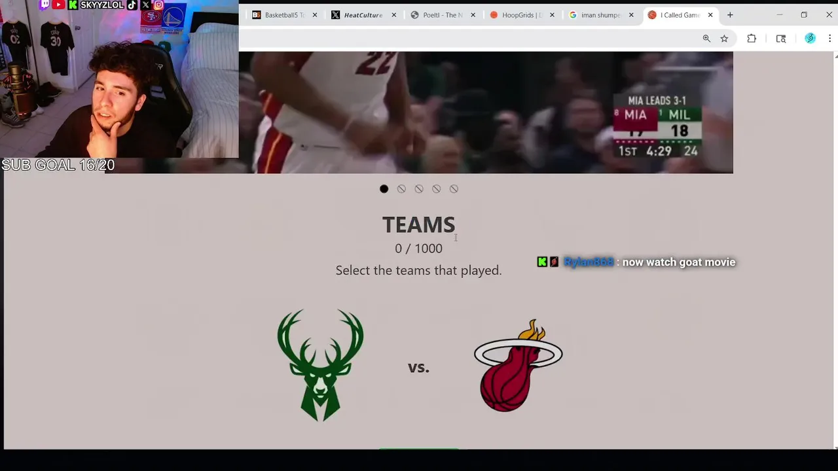Click the TikTok icon in stream overlay

pyautogui.click(x=132, y=5)
